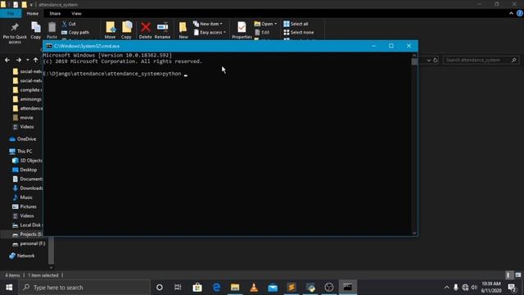Open Task View from taskbar
The width and height of the screenshot is (524, 295).
pos(178,288)
